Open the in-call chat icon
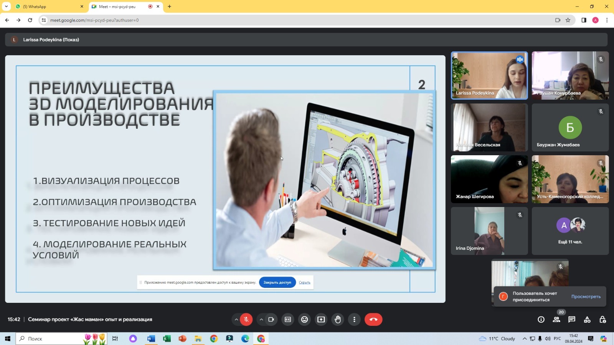The height and width of the screenshot is (345, 614). 572,319
